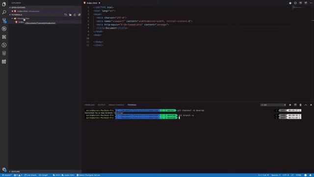Image resolution: width=314 pixels, height=177 pixels.
Task: Kill terminal with trash icon
Action: coord(301,105)
